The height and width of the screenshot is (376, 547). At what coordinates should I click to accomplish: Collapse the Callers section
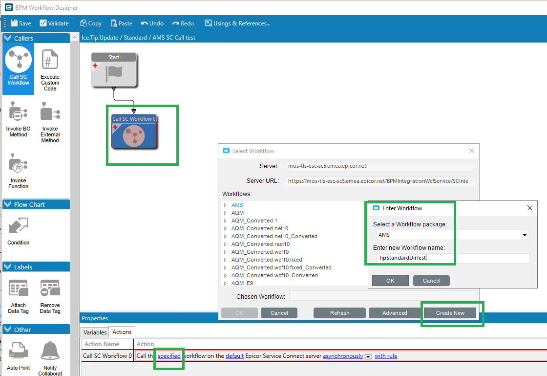pyautogui.click(x=8, y=38)
